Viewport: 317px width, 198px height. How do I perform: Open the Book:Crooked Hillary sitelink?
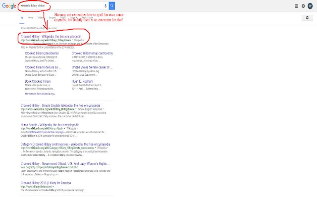pyautogui.click(x=38, y=81)
